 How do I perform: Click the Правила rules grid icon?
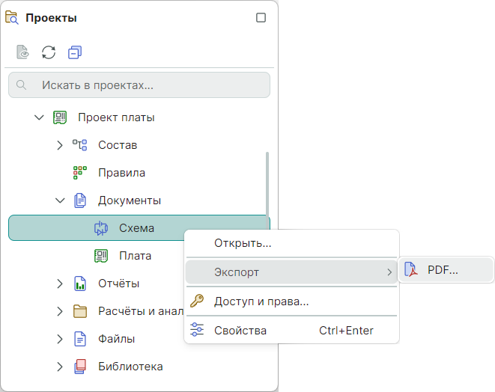click(80, 172)
